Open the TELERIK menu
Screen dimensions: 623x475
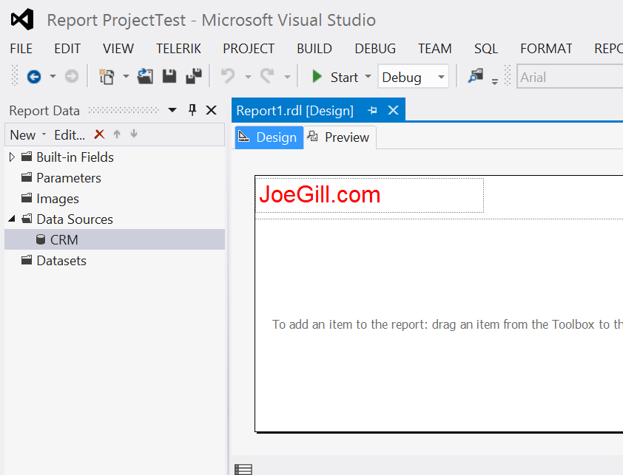[178, 49]
